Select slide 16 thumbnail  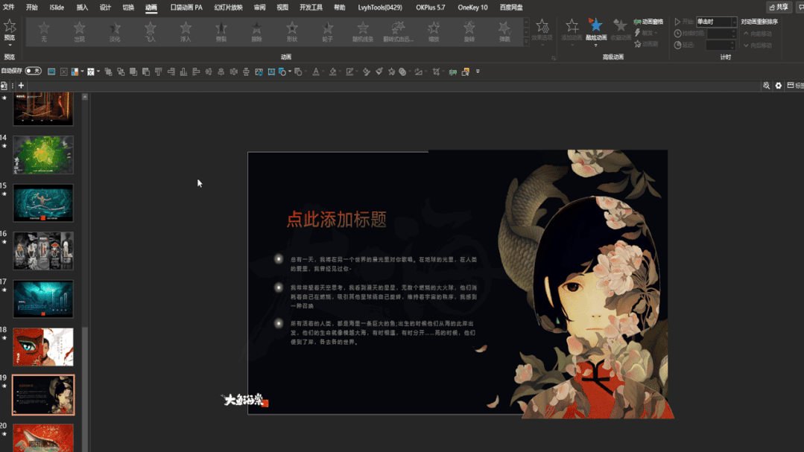43,251
